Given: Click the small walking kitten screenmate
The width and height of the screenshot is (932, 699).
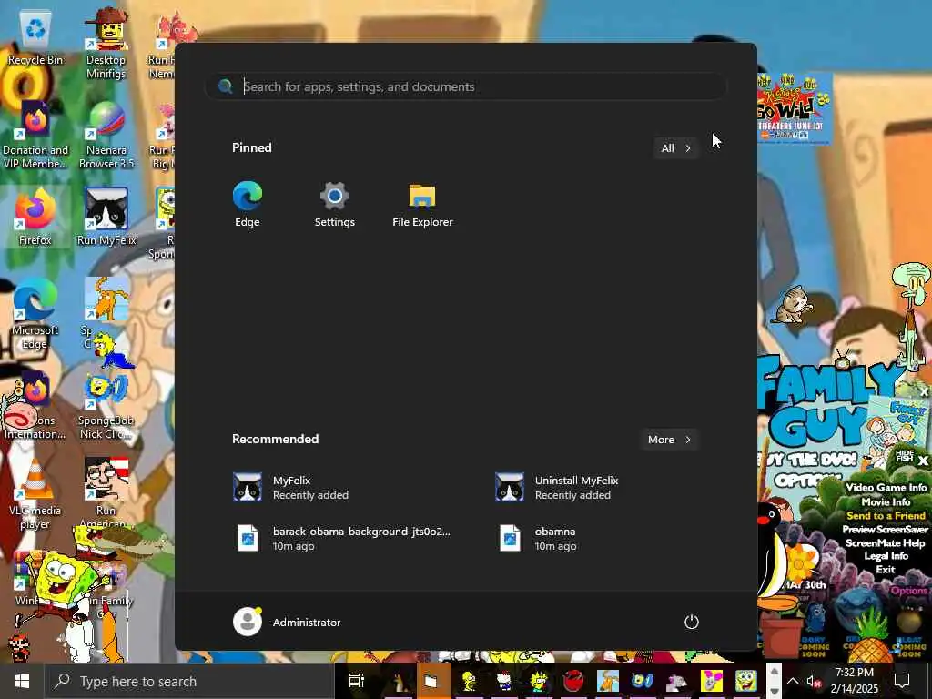Looking at the screenshot, I should pyautogui.click(x=794, y=304).
